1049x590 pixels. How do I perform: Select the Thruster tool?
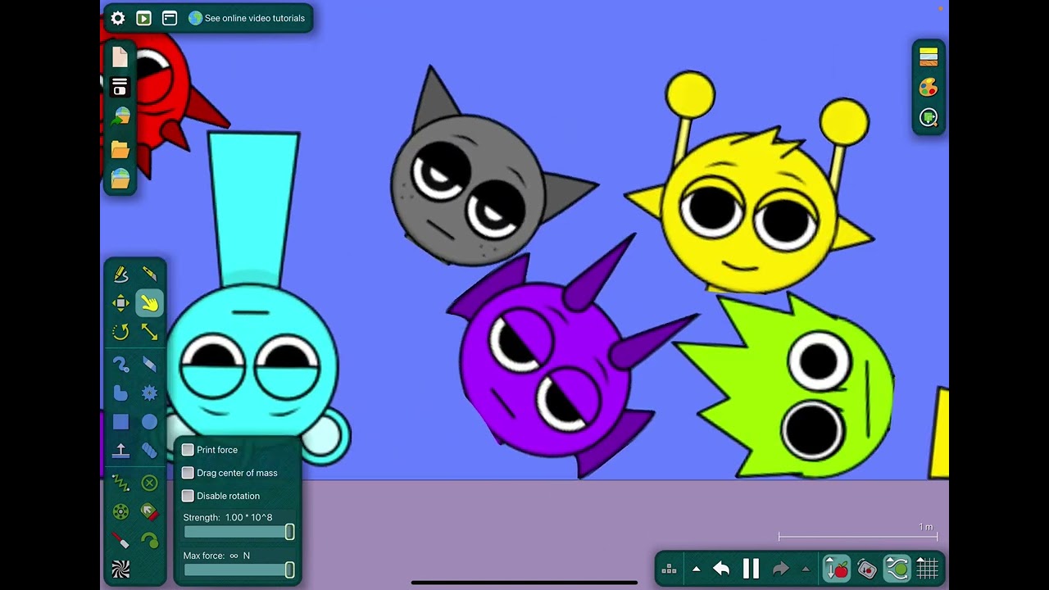(x=149, y=512)
